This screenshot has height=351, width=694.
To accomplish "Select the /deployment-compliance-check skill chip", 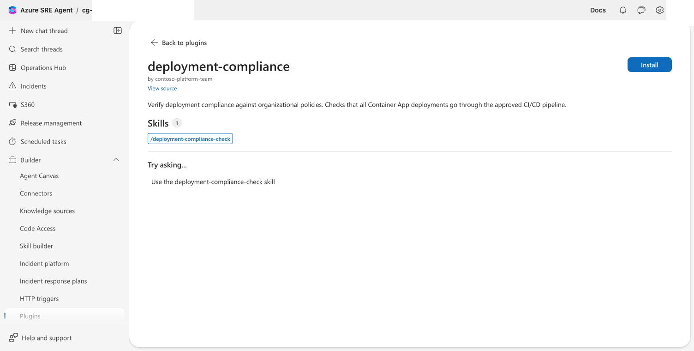I will coord(190,139).
